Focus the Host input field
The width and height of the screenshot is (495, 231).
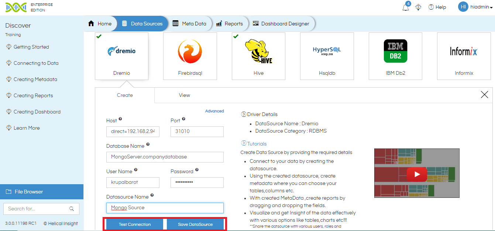coord(133,132)
